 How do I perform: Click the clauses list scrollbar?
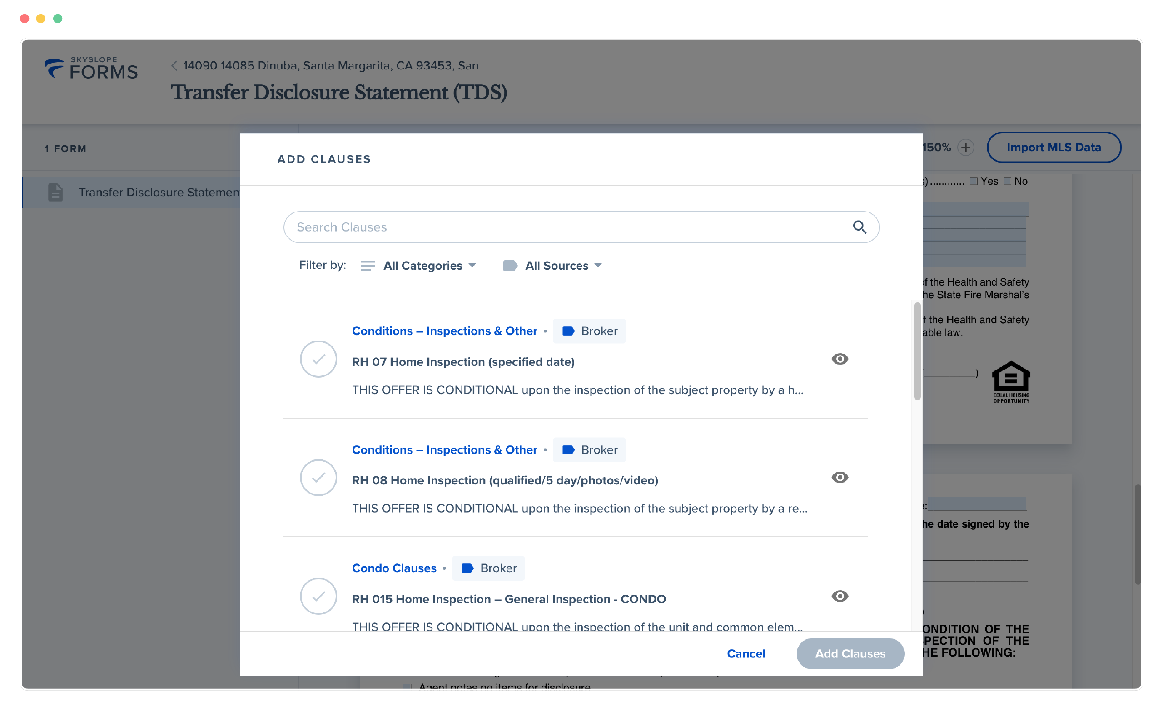click(917, 351)
